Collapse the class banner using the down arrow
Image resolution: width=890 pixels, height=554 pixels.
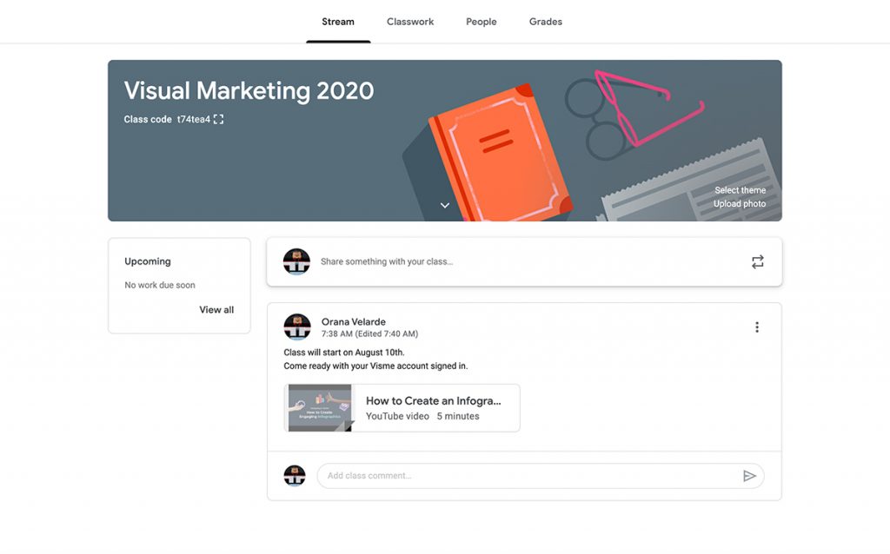click(444, 205)
